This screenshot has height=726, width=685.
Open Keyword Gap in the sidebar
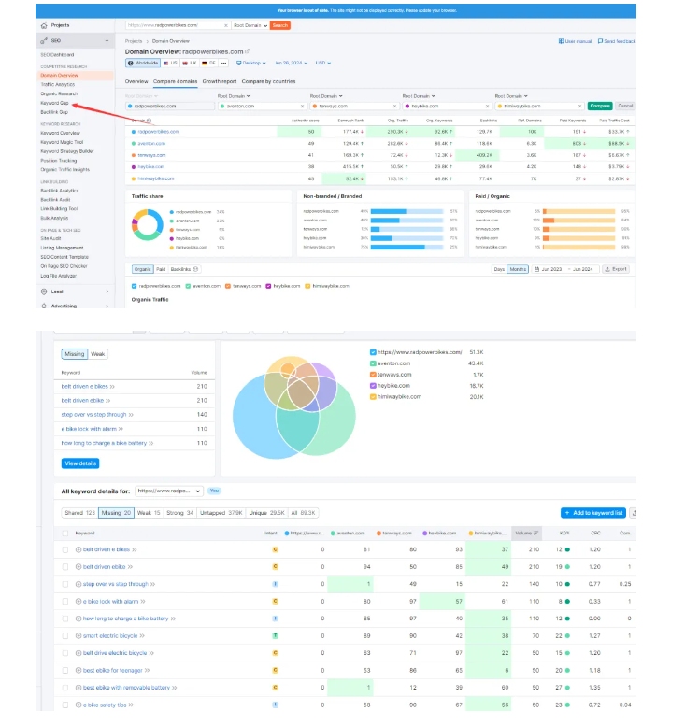pos(54,103)
